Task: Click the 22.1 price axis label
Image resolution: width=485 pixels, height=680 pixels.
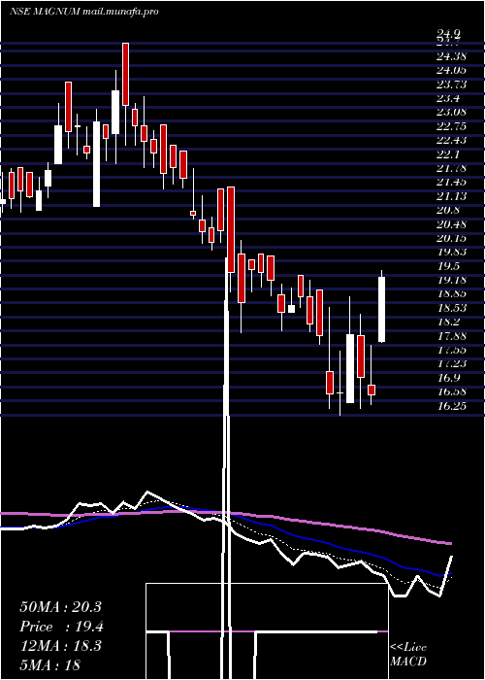Action: (x=448, y=154)
